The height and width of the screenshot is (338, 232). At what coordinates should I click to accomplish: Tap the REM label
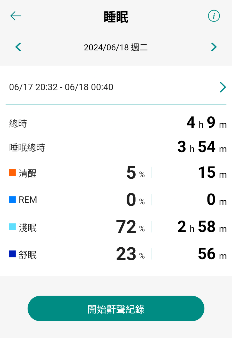pos(28,200)
